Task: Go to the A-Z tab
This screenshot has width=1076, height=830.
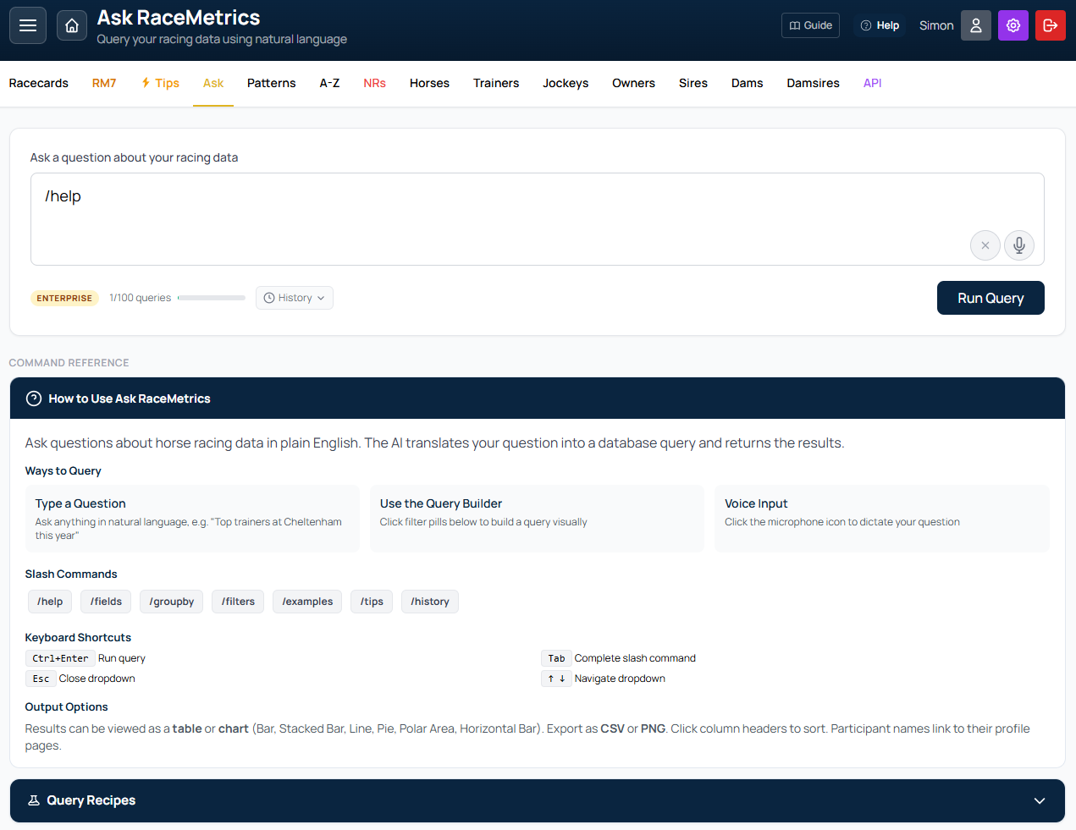Action: pos(329,83)
